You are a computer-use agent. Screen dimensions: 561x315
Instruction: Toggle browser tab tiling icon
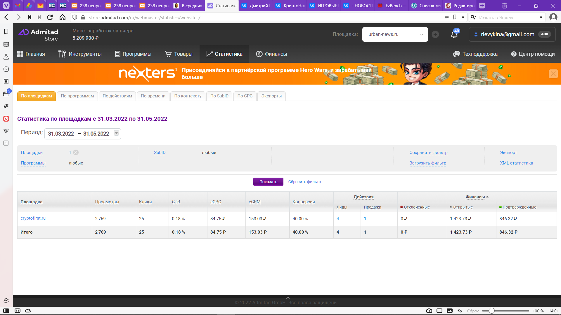(439, 311)
